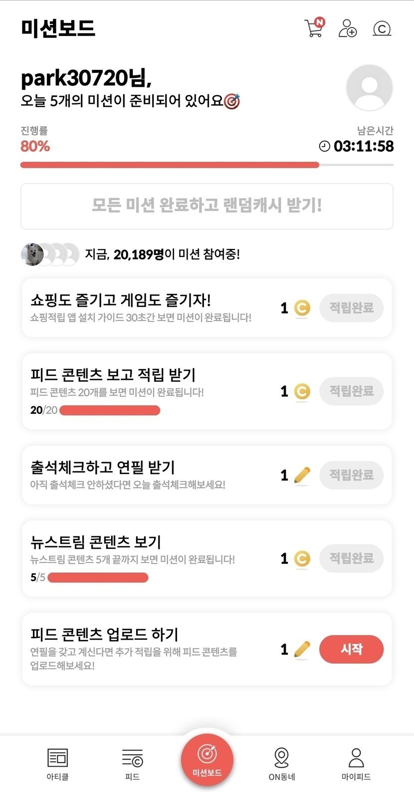Tap the profile avatar picture
Viewport: 414px width, 792px height.
369,87
